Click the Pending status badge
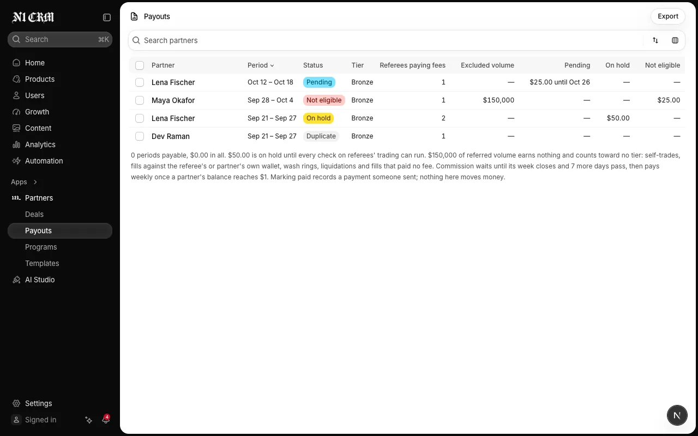 [319, 82]
